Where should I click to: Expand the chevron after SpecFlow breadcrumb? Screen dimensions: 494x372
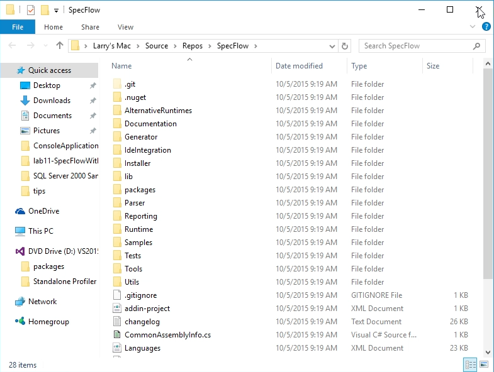click(256, 46)
